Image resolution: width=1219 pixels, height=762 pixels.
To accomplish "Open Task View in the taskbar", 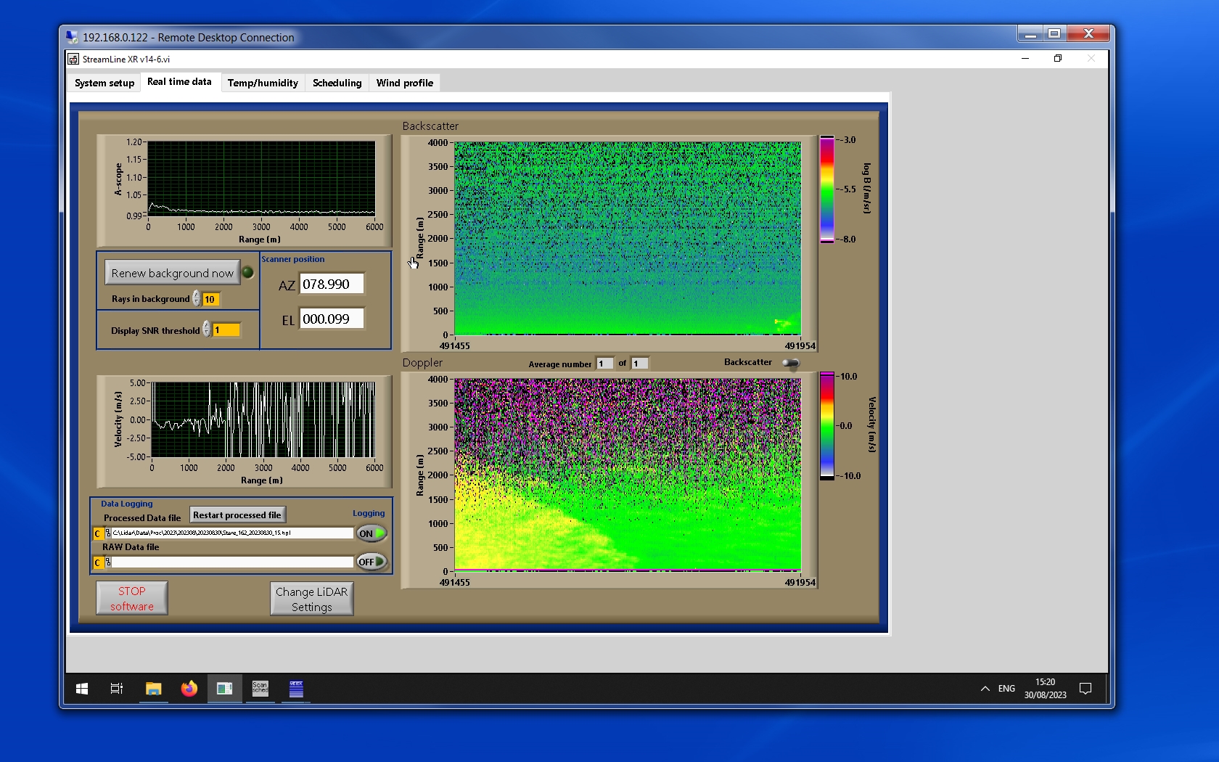I will click(x=116, y=689).
